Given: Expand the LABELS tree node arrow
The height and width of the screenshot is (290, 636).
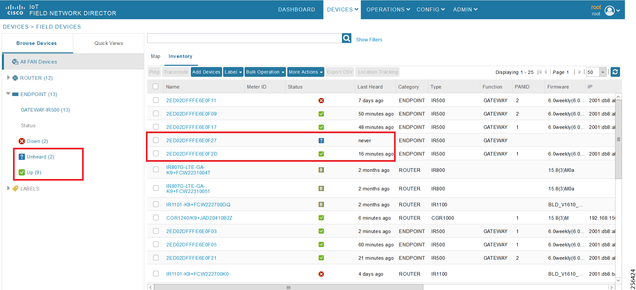Looking at the screenshot, I should pos(8,188).
